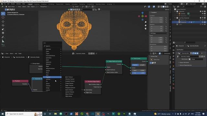207x116 pixels.
Task: Toggle Length mode in Trim Curve node
Action: tap(142, 65)
